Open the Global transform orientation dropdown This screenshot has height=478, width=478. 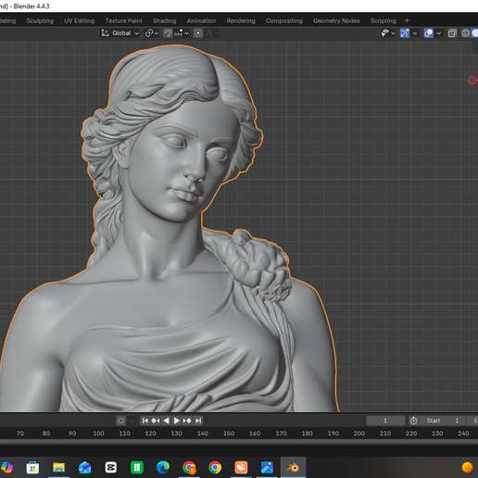[120, 33]
